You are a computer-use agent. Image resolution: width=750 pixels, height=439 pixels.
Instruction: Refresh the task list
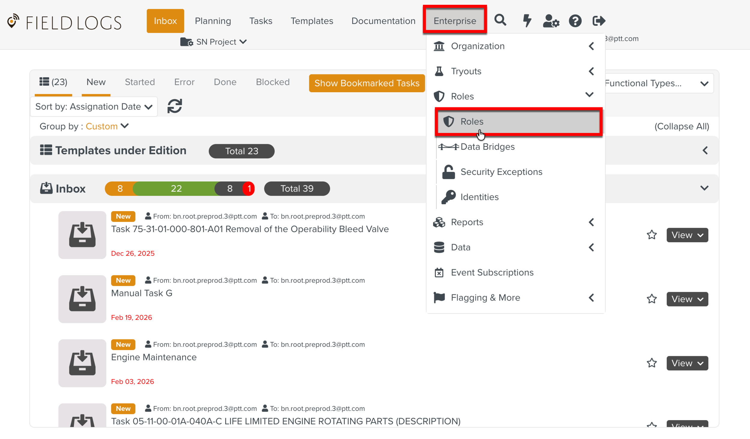175,106
